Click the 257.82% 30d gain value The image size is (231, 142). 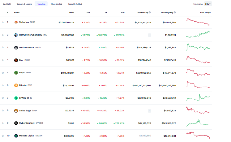119,35
